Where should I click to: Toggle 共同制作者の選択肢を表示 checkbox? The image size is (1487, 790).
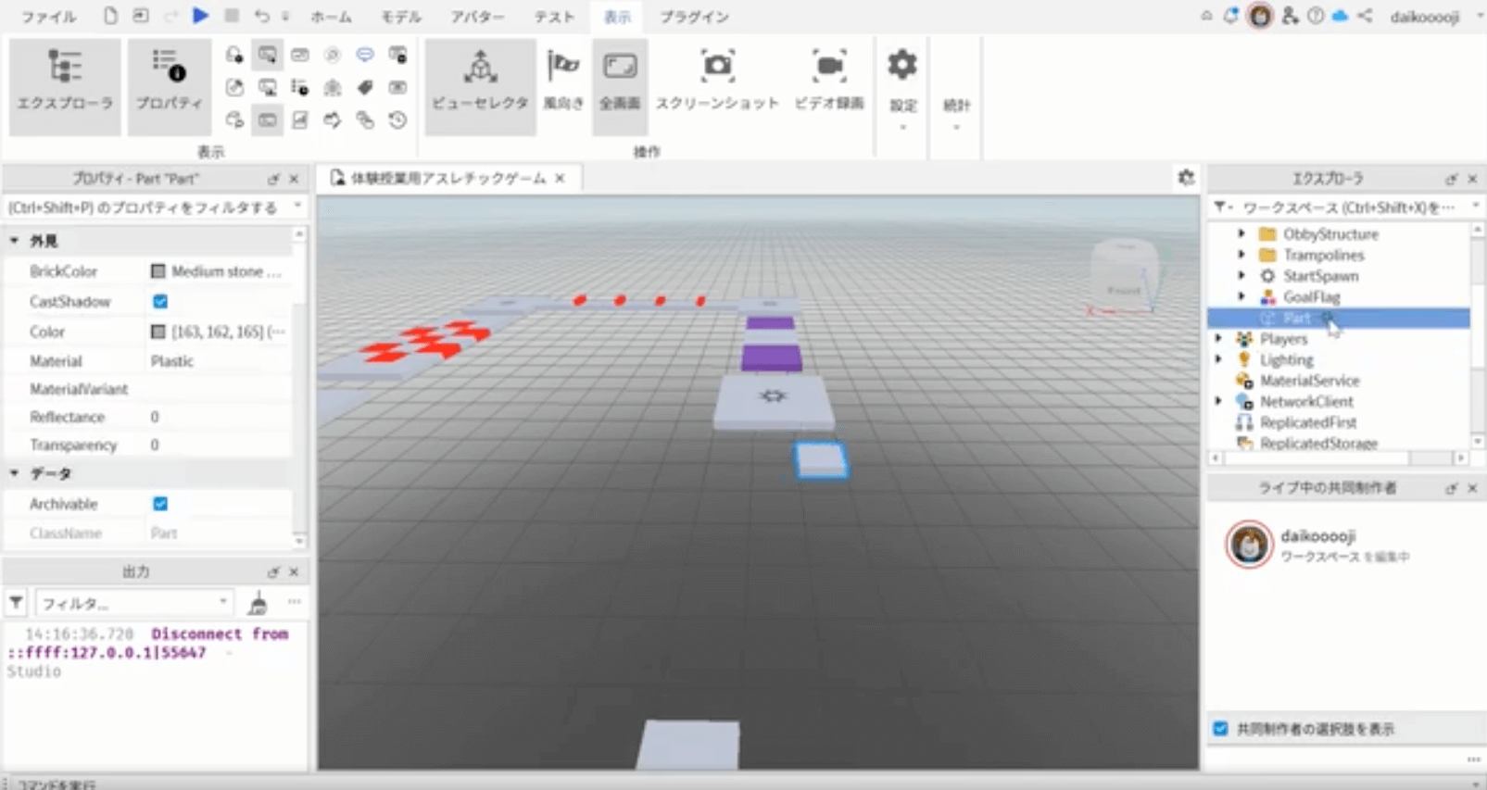click(1221, 729)
